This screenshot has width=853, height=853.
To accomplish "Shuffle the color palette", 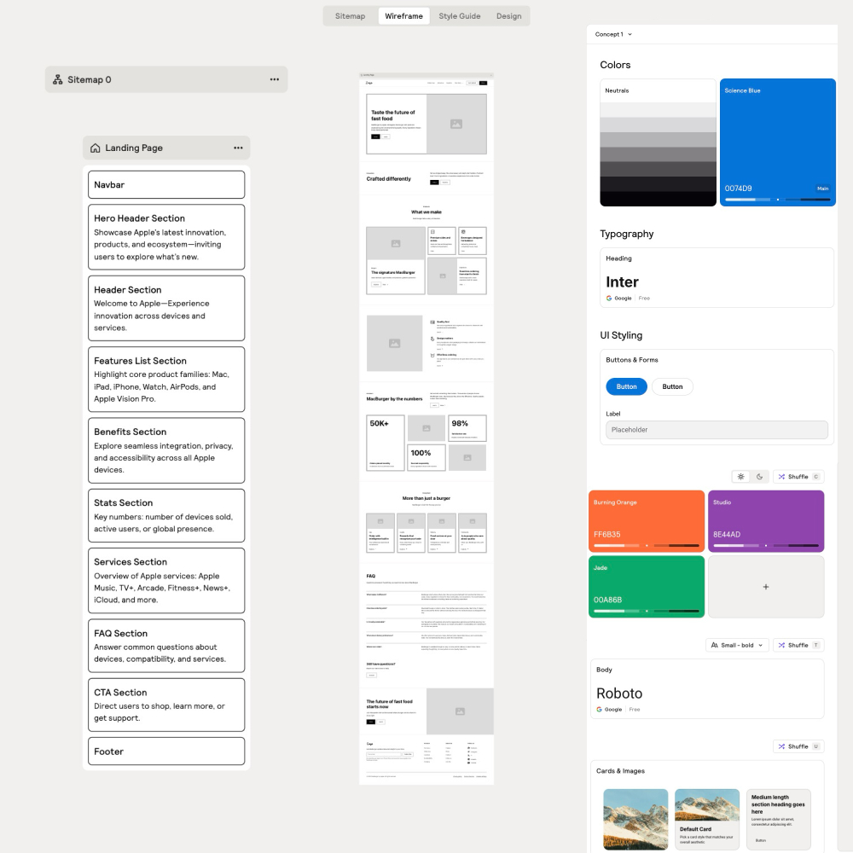I will [x=798, y=477].
